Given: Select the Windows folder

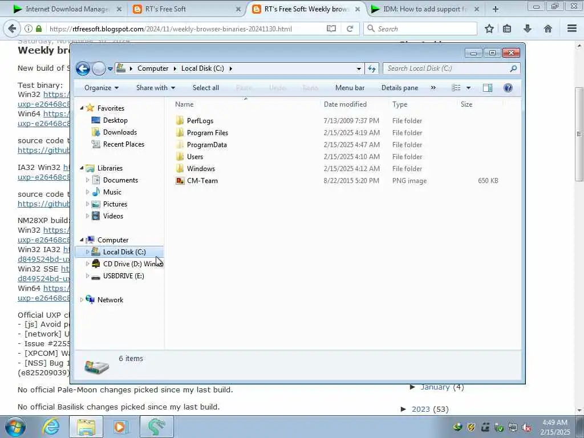Looking at the screenshot, I should [x=201, y=168].
